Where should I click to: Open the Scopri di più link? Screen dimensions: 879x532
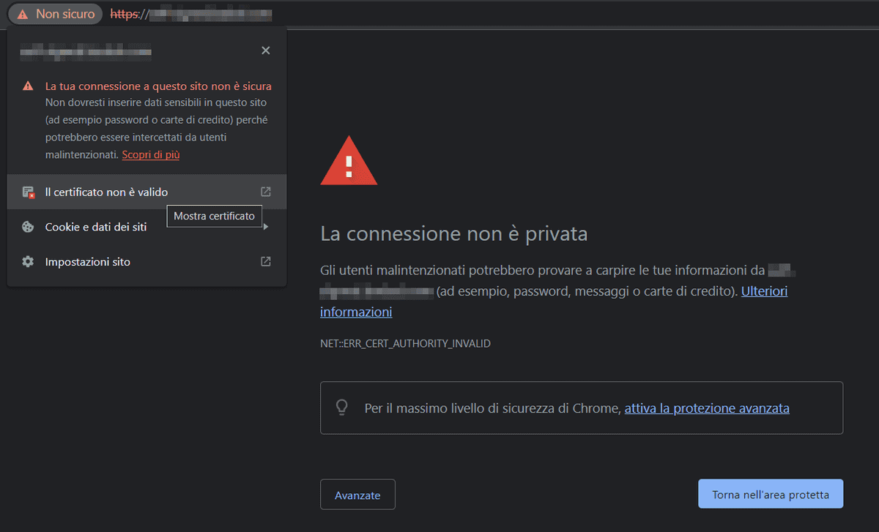click(x=150, y=154)
